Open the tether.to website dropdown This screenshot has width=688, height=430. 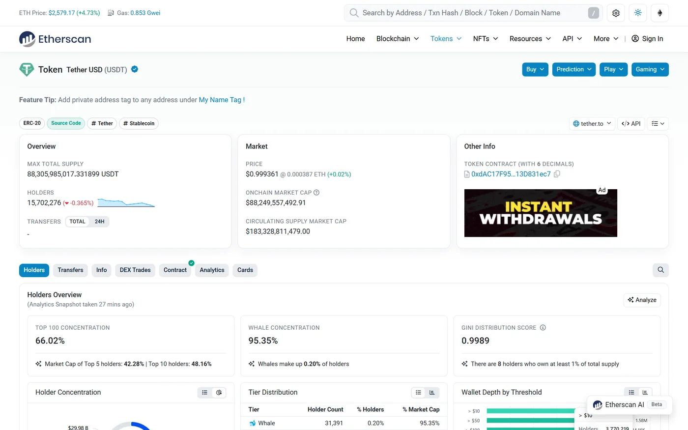tap(592, 124)
